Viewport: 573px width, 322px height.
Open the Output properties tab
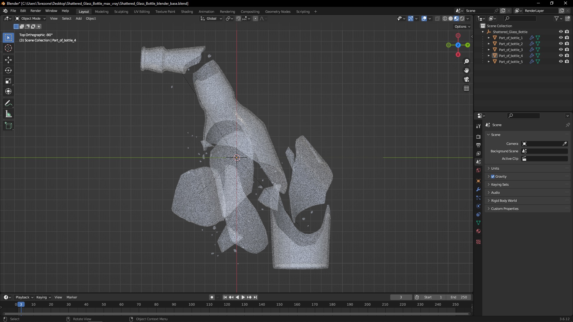478,145
